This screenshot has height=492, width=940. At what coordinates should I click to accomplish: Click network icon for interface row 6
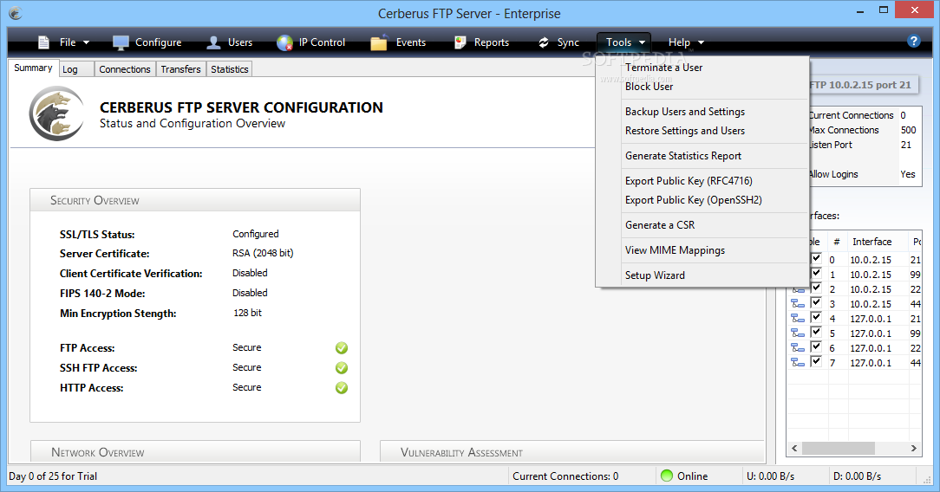798,347
